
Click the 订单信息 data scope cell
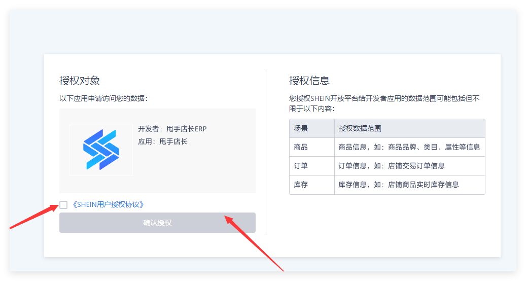click(x=410, y=166)
